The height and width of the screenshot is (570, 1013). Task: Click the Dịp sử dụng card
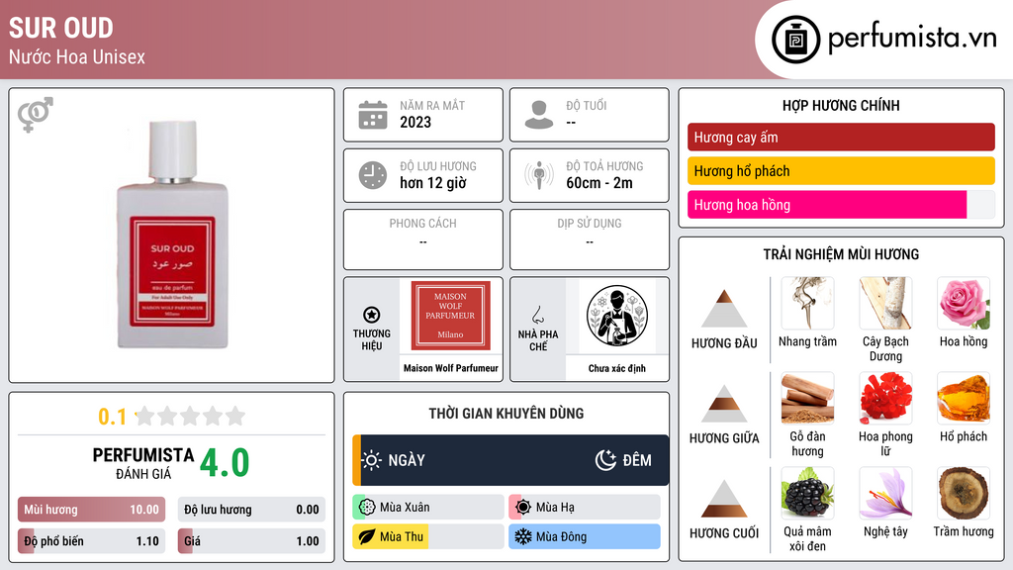590,239
